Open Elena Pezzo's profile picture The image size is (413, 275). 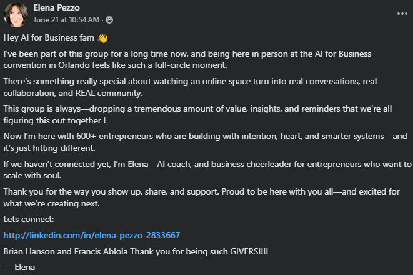pyautogui.click(x=15, y=14)
